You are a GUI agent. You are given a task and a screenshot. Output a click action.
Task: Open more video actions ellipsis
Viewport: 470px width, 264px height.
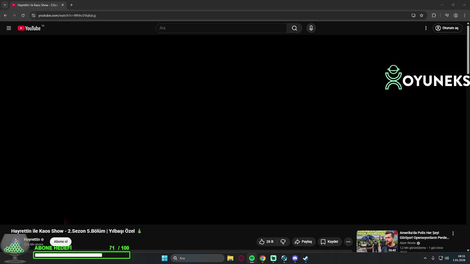pos(348,242)
